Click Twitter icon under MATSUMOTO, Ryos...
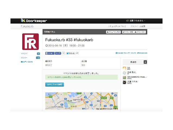173x130 pixels. (129, 78)
